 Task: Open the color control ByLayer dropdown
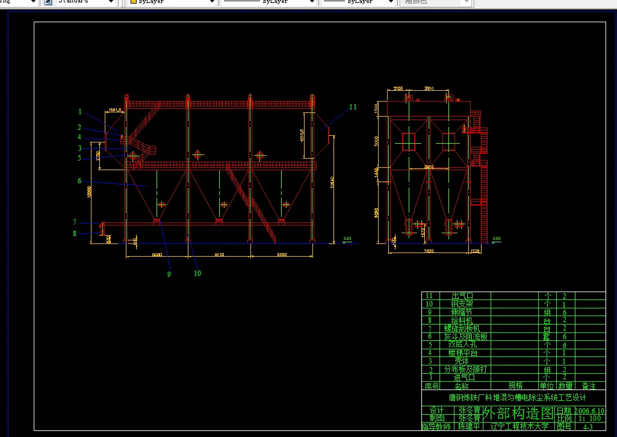click(x=213, y=3)
